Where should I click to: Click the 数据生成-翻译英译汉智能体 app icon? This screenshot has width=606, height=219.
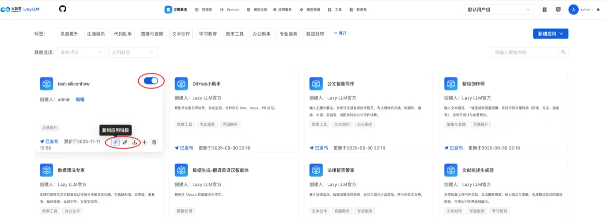point(181,170)
